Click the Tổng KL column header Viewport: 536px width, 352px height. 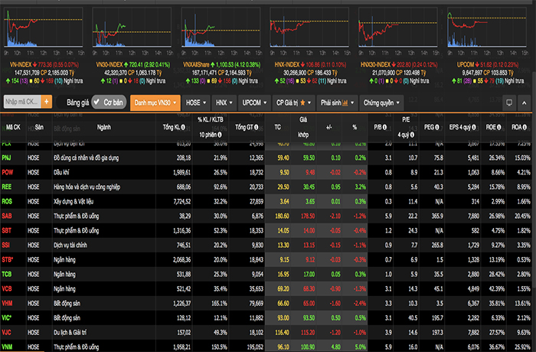(176, 127)
